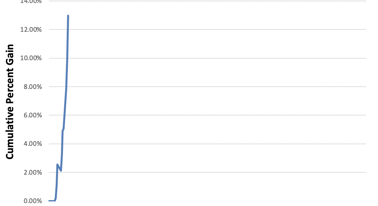Select the horizontal gridline at 6.00%

[x=216, y=115]
